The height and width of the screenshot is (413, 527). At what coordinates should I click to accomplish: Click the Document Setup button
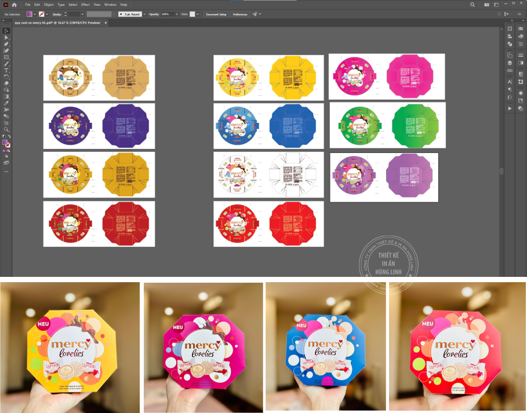[216, 14]
